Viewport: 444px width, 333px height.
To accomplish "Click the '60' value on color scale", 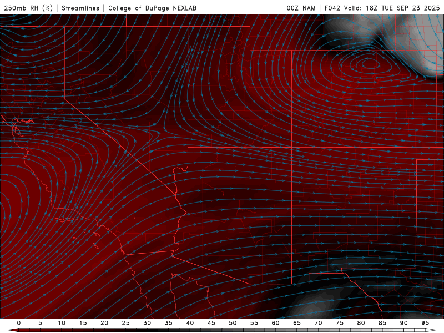I will [x=275, y=323].
